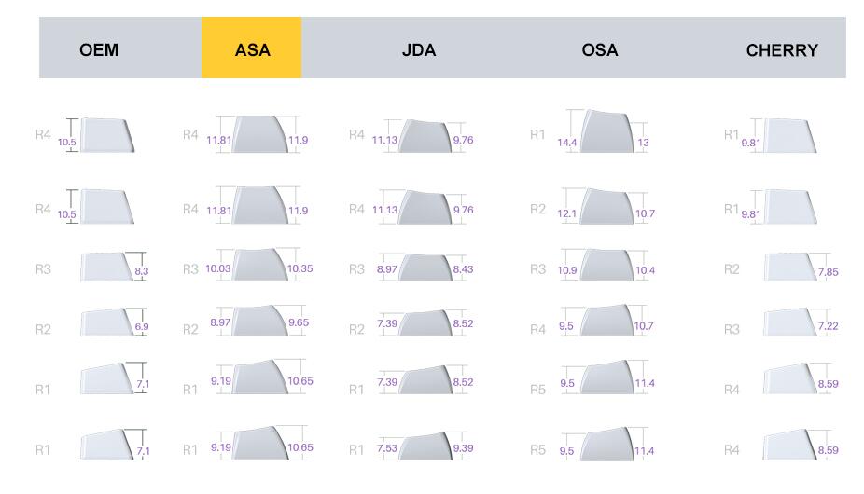This screenshot has width=864, height=494.
Task: Click the 7.22 measurement beside CHERRY R3
Action: 828,327
